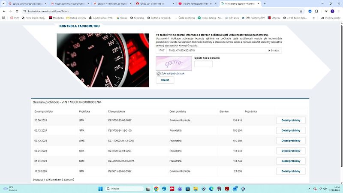Open the Česká pojišťovna bookmark
This screenshot has height=193, width=343.
click(x=185, y=18)
